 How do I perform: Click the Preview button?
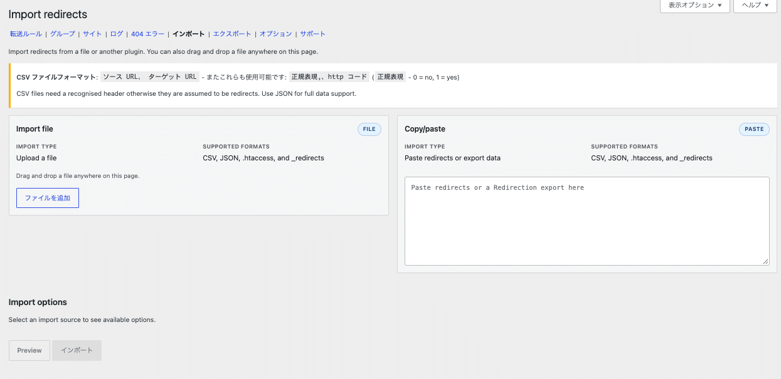[x=29, y=350]
